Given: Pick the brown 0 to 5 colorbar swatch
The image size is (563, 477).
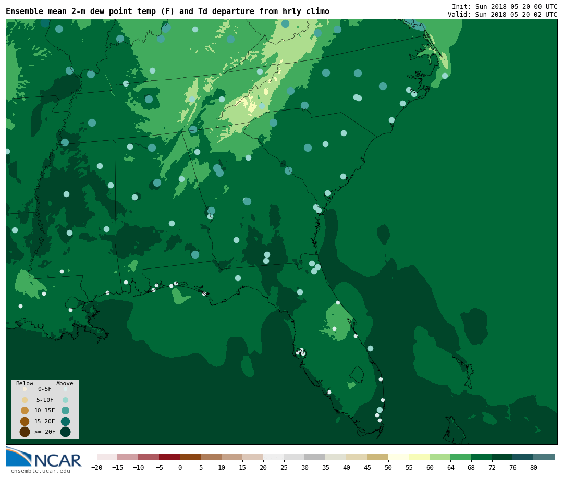Looking at the screenshot, I should 190,457.
